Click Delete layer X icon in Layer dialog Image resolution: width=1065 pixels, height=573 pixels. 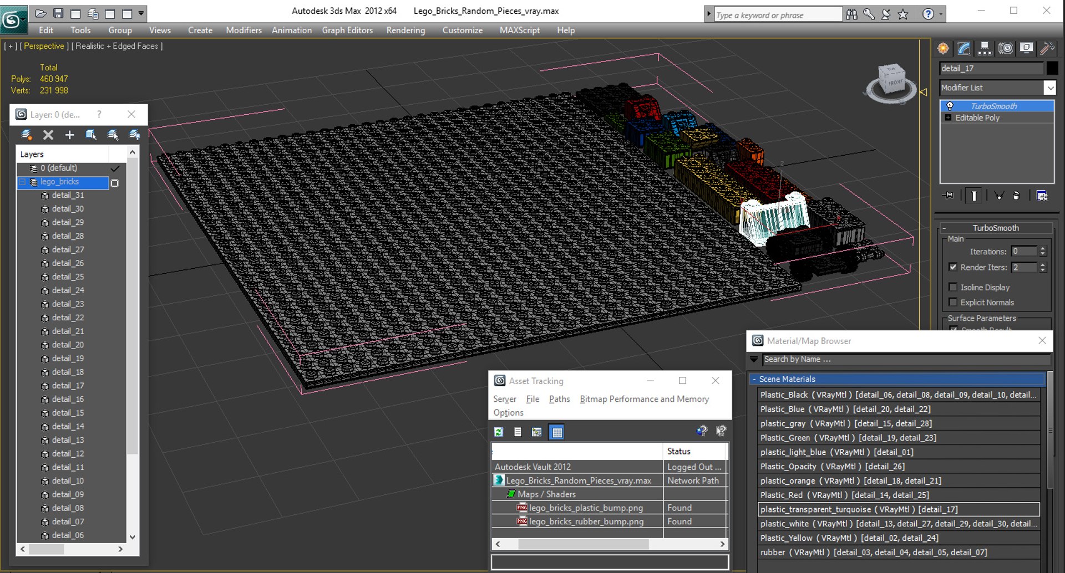click(x=48, y=135)
